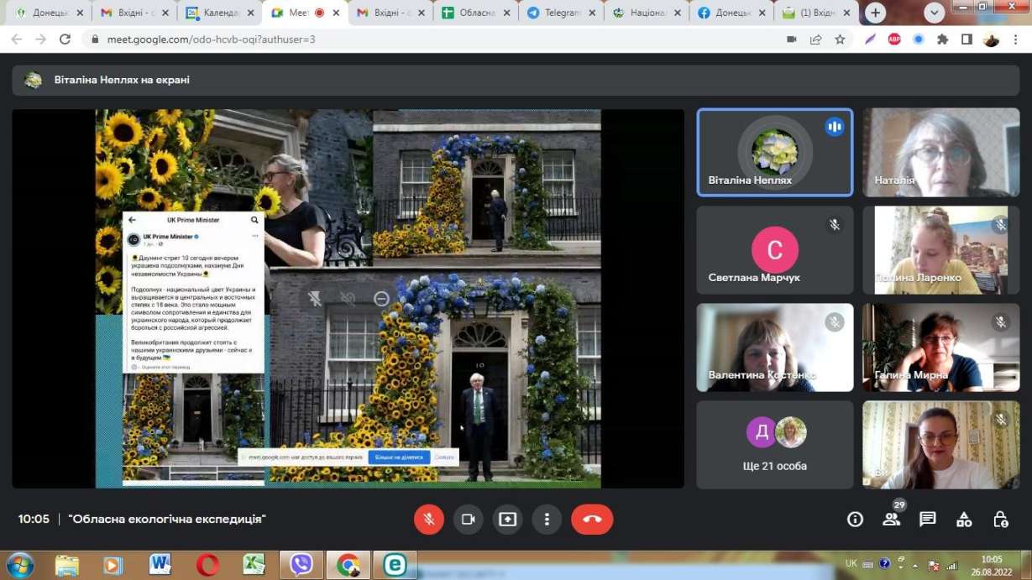Launch Opera browser from the taskbar

pyautogui.click(x=207, y=566)
